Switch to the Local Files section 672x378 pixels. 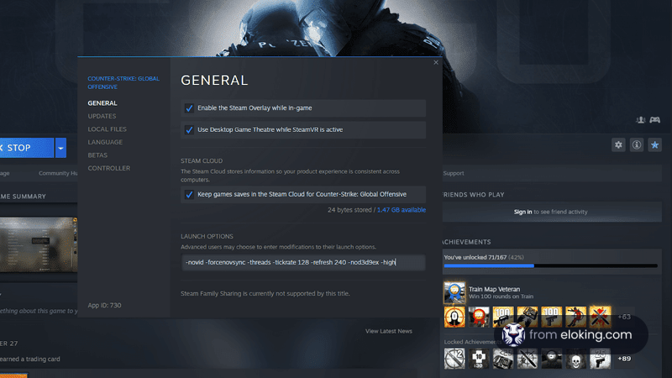point(108,129)
